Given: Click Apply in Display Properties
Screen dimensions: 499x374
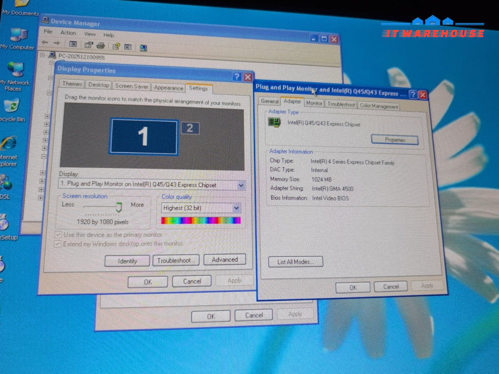Looking at the screenshot, I should pos(235,280).
